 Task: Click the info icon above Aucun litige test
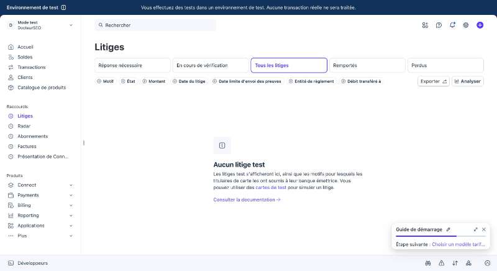[222, 145]
